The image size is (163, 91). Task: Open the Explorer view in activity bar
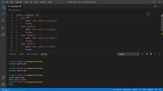point(3,7)
